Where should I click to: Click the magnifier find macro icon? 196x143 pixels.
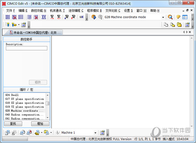click(x=170, y=17)
